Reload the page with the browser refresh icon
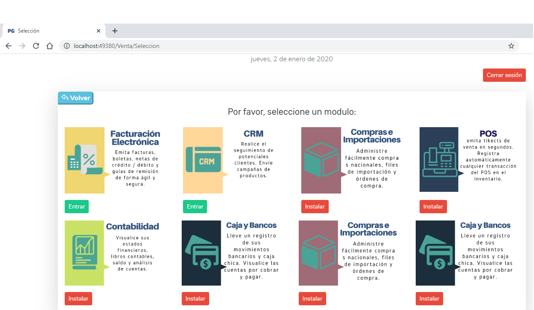Image resolution: width=534 pixels, height=310 pixels. [36, 46]
